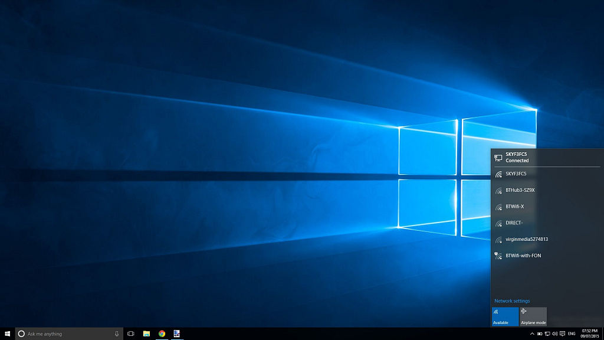Select the BTHub3-SZ9X Wi-Fi network
Viewport: 604px width, 340px height.
[x=547, y=191]
